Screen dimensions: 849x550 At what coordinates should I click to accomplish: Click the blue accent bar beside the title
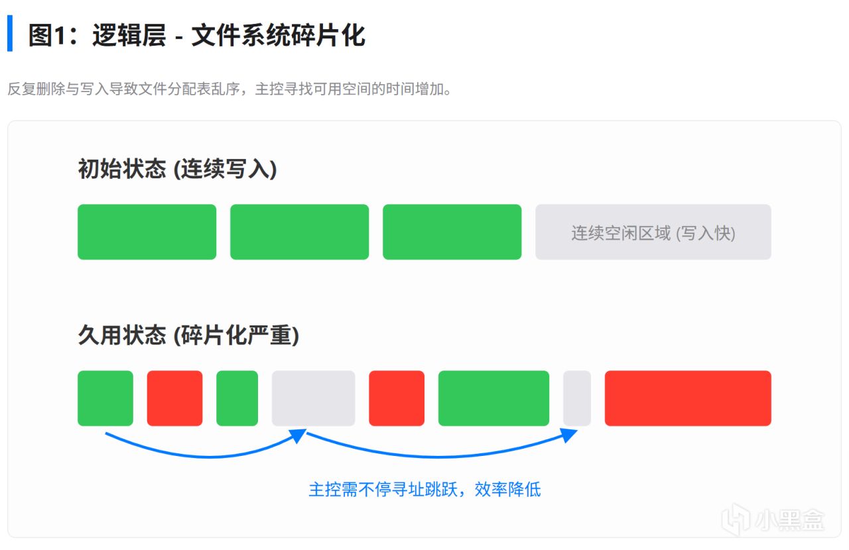pos(9,34)
